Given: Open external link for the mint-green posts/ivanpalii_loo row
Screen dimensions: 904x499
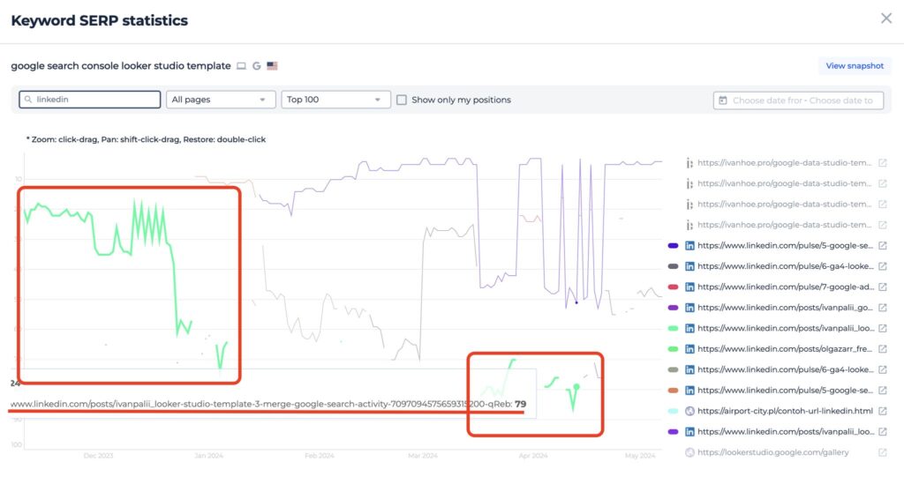Looking at the screenshot, I should (x=882, y=328).
